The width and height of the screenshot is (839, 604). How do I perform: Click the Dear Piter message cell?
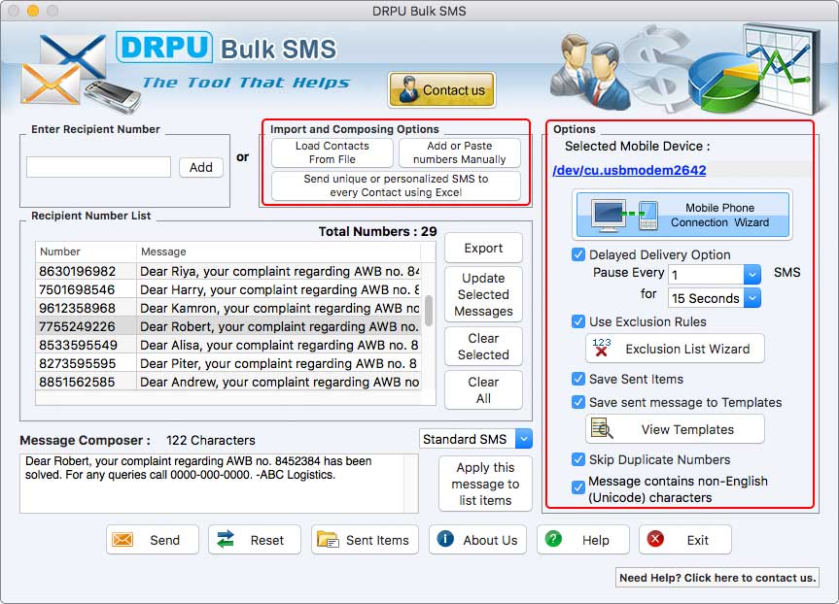tap(279, 363)
